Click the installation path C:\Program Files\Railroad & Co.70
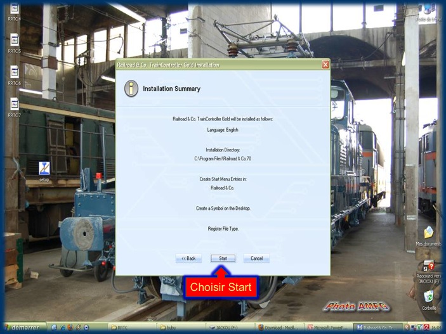Screen dimensions: 446x334 pyautogui.click(x=223, y=158)
